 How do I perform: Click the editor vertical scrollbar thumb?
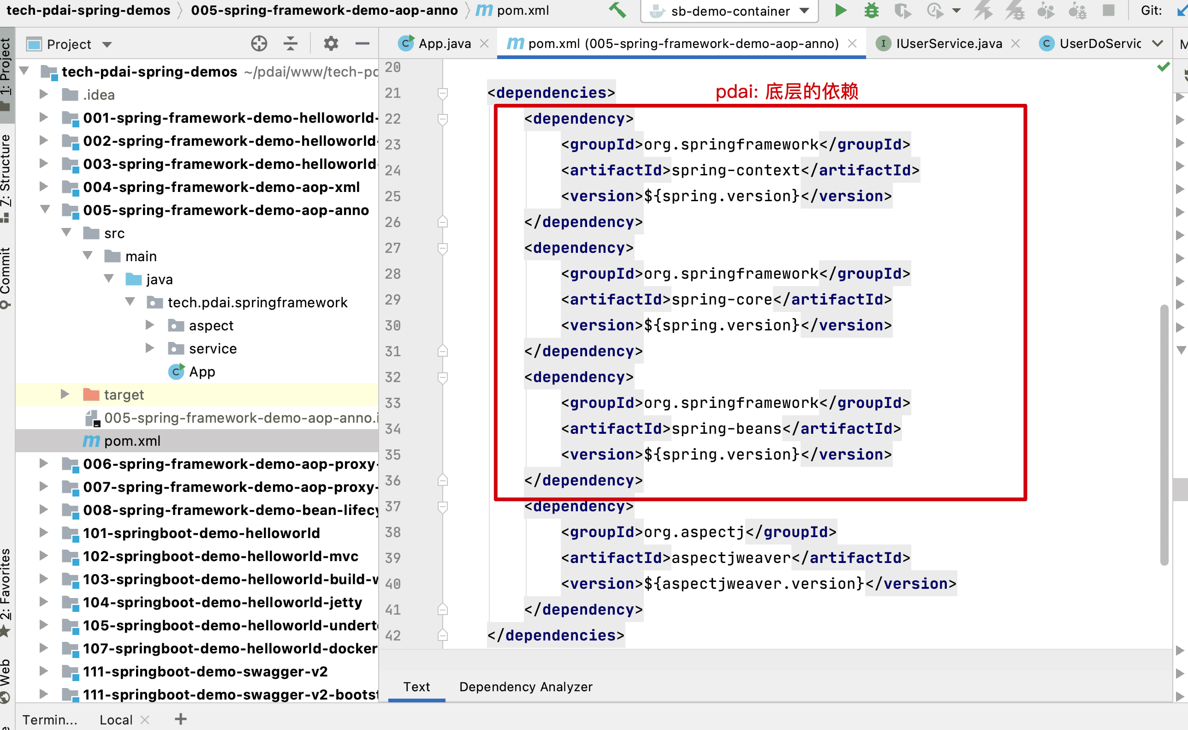pos(1164,435)
